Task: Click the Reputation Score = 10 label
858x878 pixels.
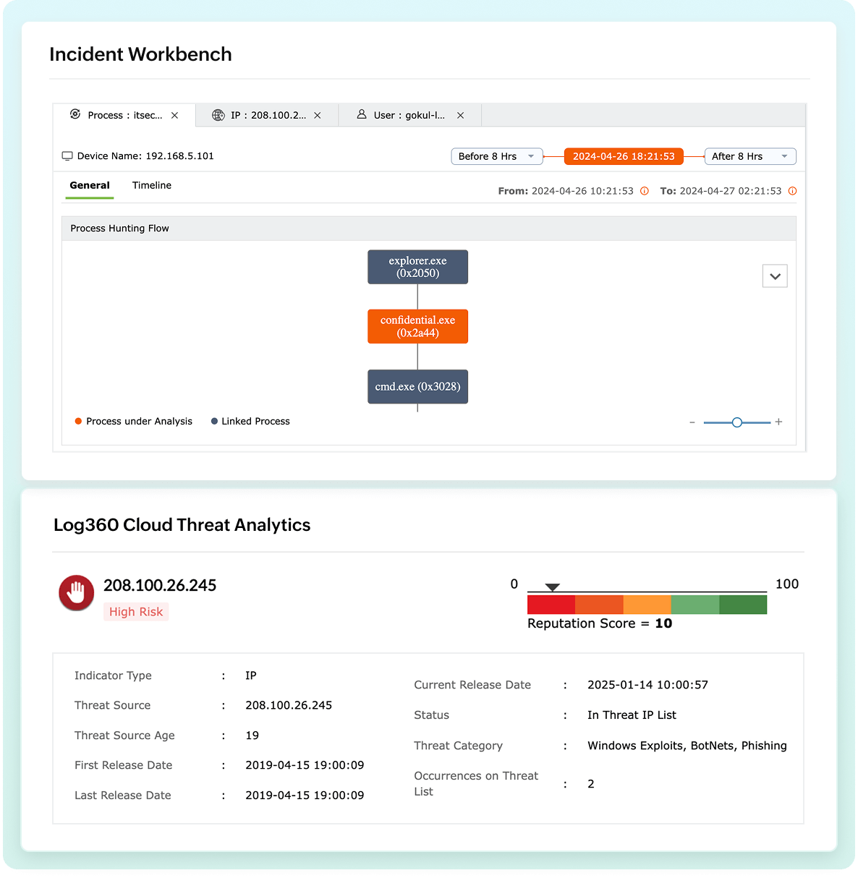Action: [600, 623]
